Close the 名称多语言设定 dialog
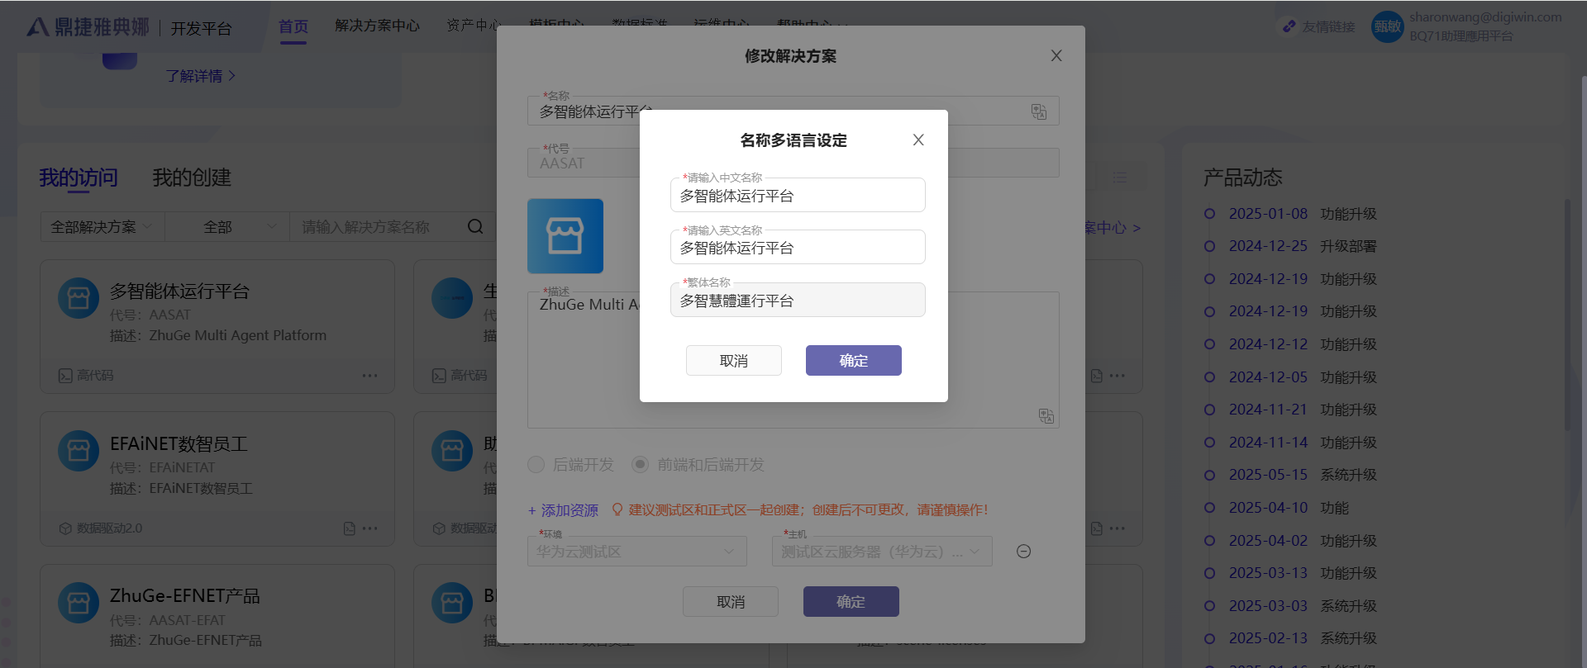Viewport: 1587px width, 668px height. (918, 140)
